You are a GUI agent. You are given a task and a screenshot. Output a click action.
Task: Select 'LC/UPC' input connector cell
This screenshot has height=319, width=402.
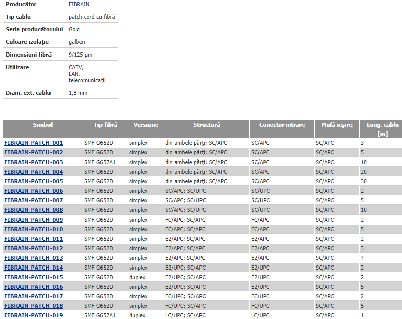pyautogui.click(x=260, y=315)
